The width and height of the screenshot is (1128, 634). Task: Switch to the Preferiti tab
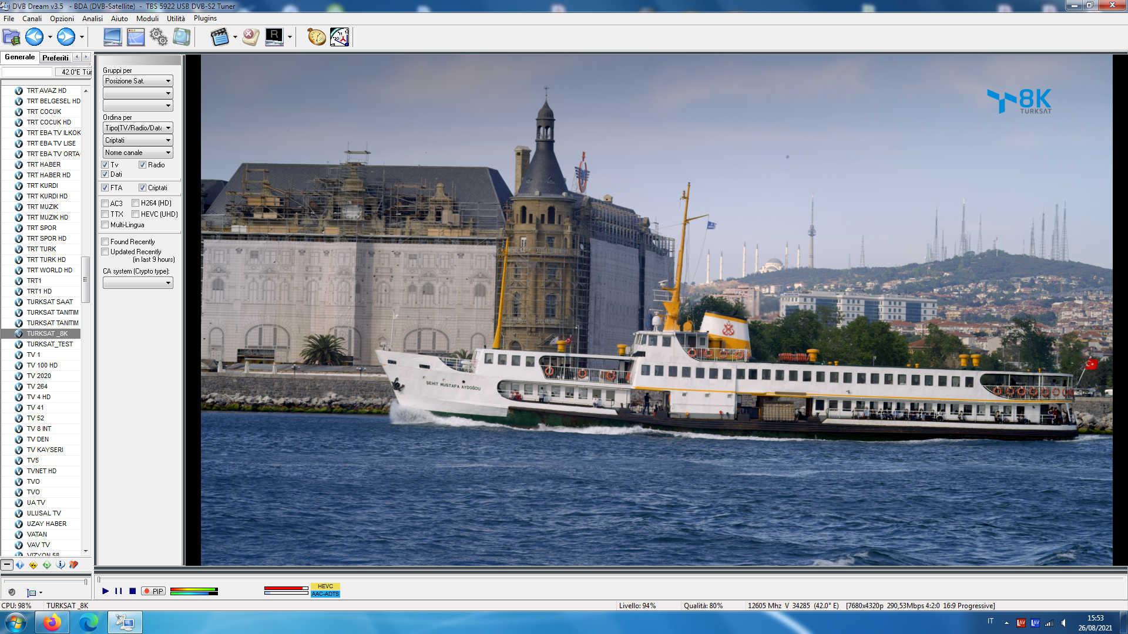pos(55,58)
